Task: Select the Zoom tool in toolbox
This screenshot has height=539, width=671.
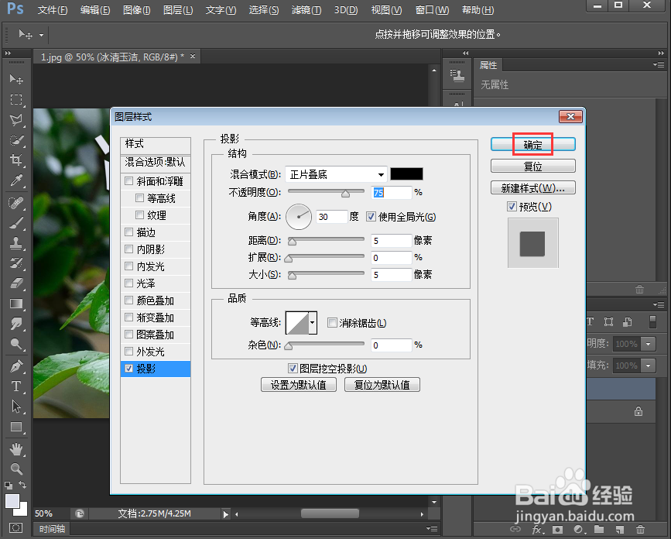Action: [16, 469]
